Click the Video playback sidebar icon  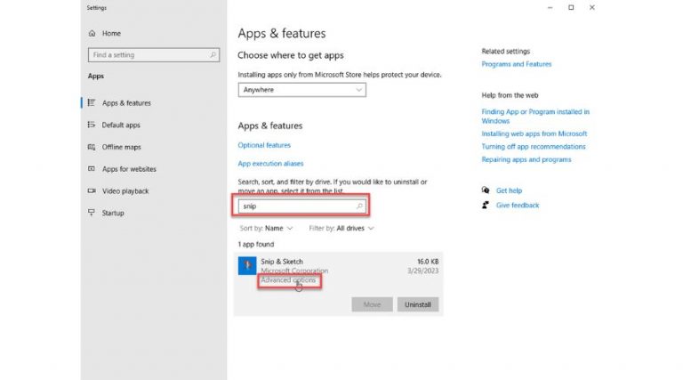coord(92,190)
